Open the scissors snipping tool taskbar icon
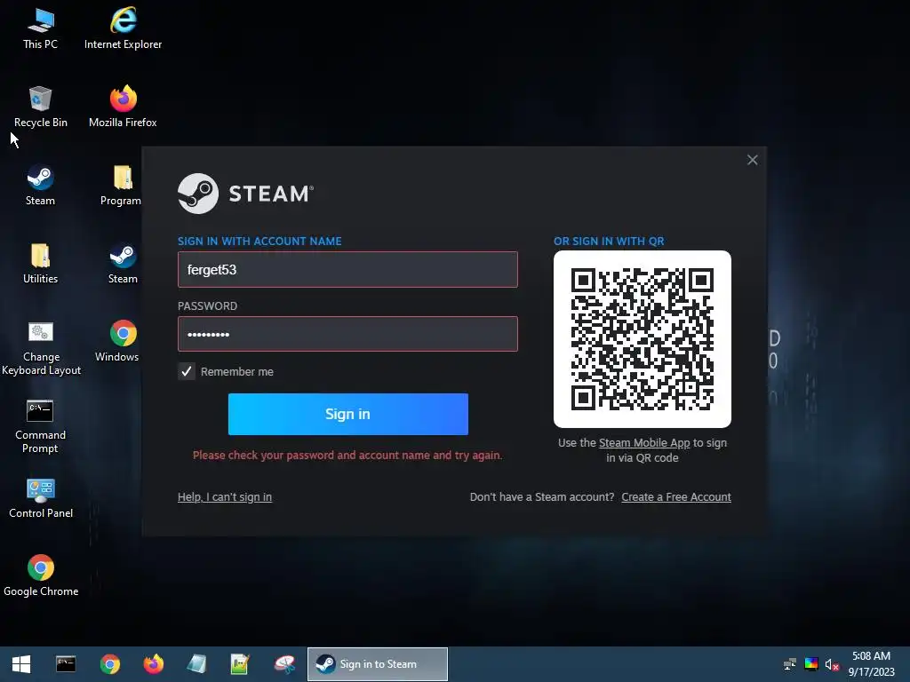The width and height of the screenshot is (910, 682). coord(284,664)
